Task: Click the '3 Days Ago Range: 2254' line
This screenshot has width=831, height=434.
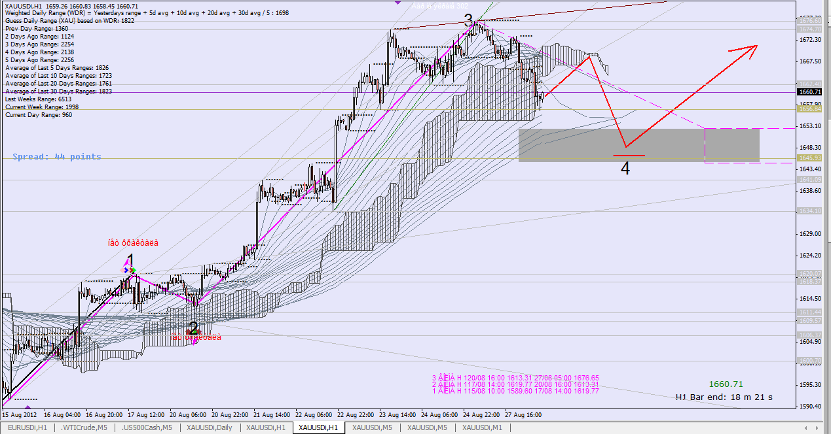Action: point(40,44)
